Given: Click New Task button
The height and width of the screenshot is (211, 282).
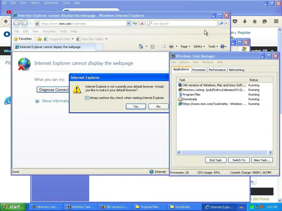Looking at the screenshot, I should [x=262, y=160].
